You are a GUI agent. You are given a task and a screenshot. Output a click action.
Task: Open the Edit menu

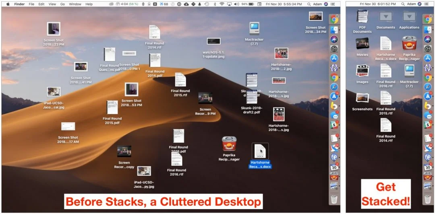point(41,4)
